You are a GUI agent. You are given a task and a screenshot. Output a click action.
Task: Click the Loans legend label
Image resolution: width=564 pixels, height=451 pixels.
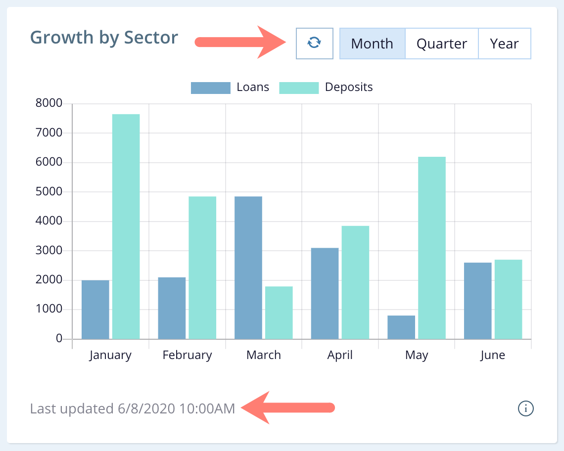pyautogui.click(x=253, y=88)
